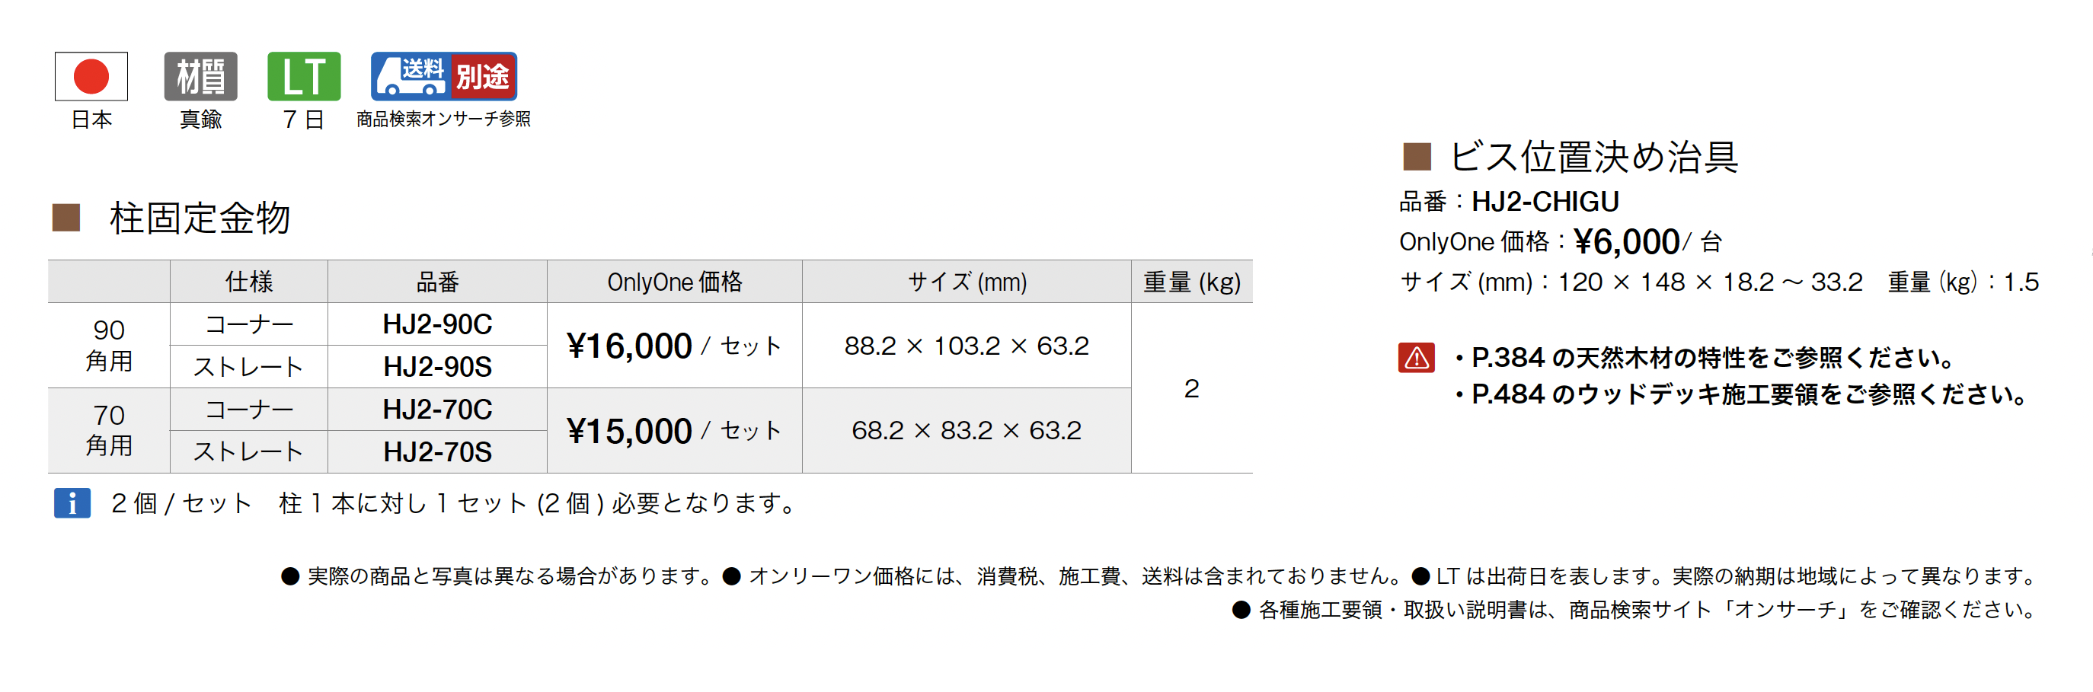The image size is (2093, 692).
Task: Click the shipping truck 送料別途 icon
Action: coord(443,76)
